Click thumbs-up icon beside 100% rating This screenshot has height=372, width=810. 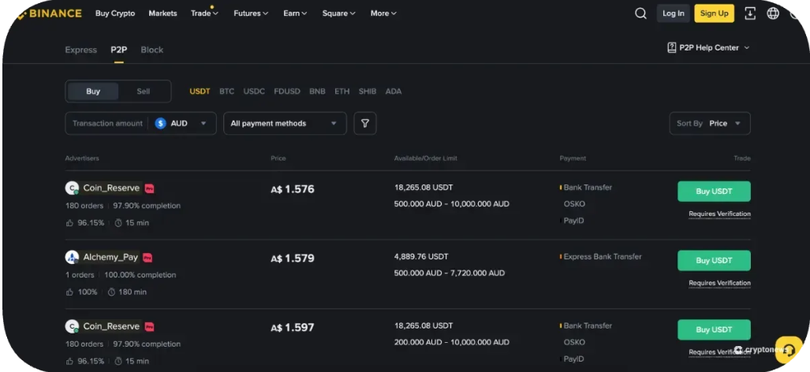click(x=69, y=292)
